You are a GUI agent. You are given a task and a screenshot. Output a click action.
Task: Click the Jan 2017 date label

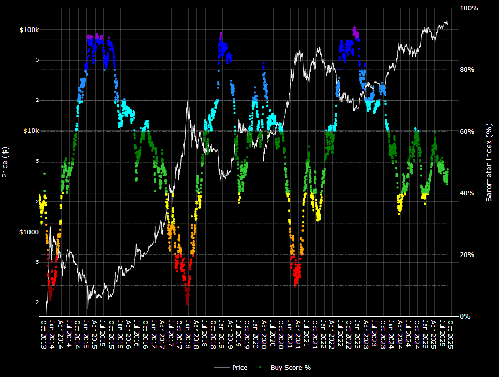pos(154,335)
